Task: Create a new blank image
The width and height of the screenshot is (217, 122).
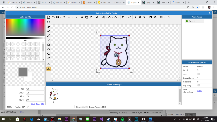Action: tap(49, 17)
